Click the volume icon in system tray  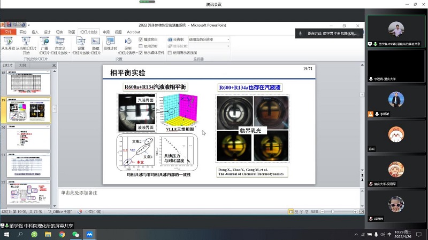383,235
